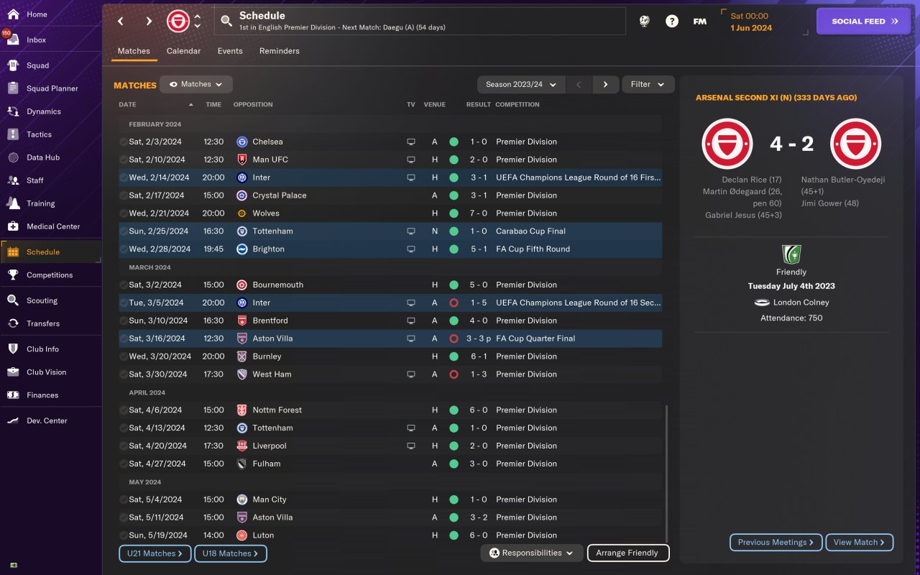Sort by the Competition column header

517,105
